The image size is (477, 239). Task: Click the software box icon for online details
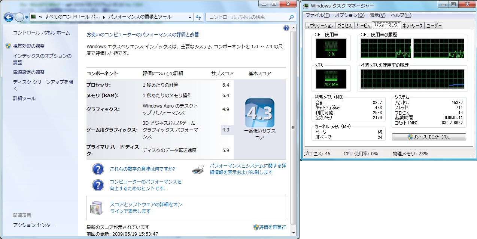tap(96, 208)
